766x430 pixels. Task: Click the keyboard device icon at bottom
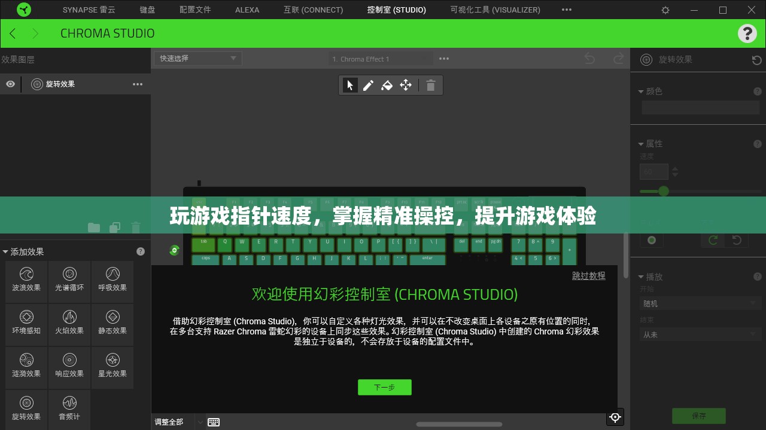tap(214, 422)
